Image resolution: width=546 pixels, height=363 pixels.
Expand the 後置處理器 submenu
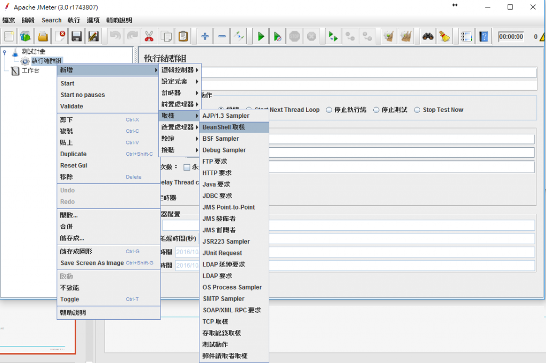pyautogui.click(x=180, y=127)
